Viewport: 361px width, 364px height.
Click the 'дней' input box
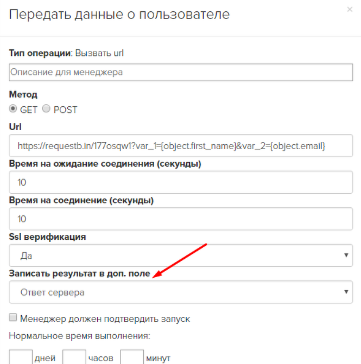21,357
